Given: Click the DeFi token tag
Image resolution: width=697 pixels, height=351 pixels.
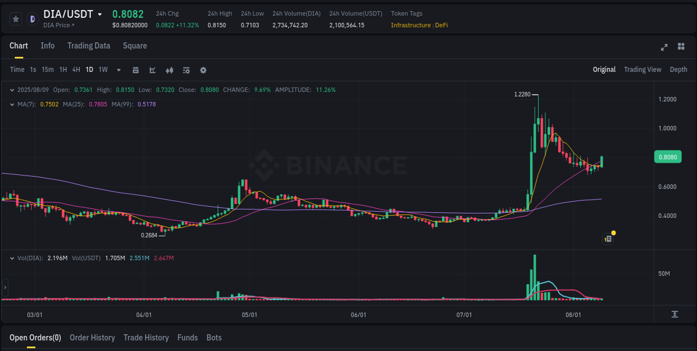Looking at the screenshot, I should tap(442, 25).
